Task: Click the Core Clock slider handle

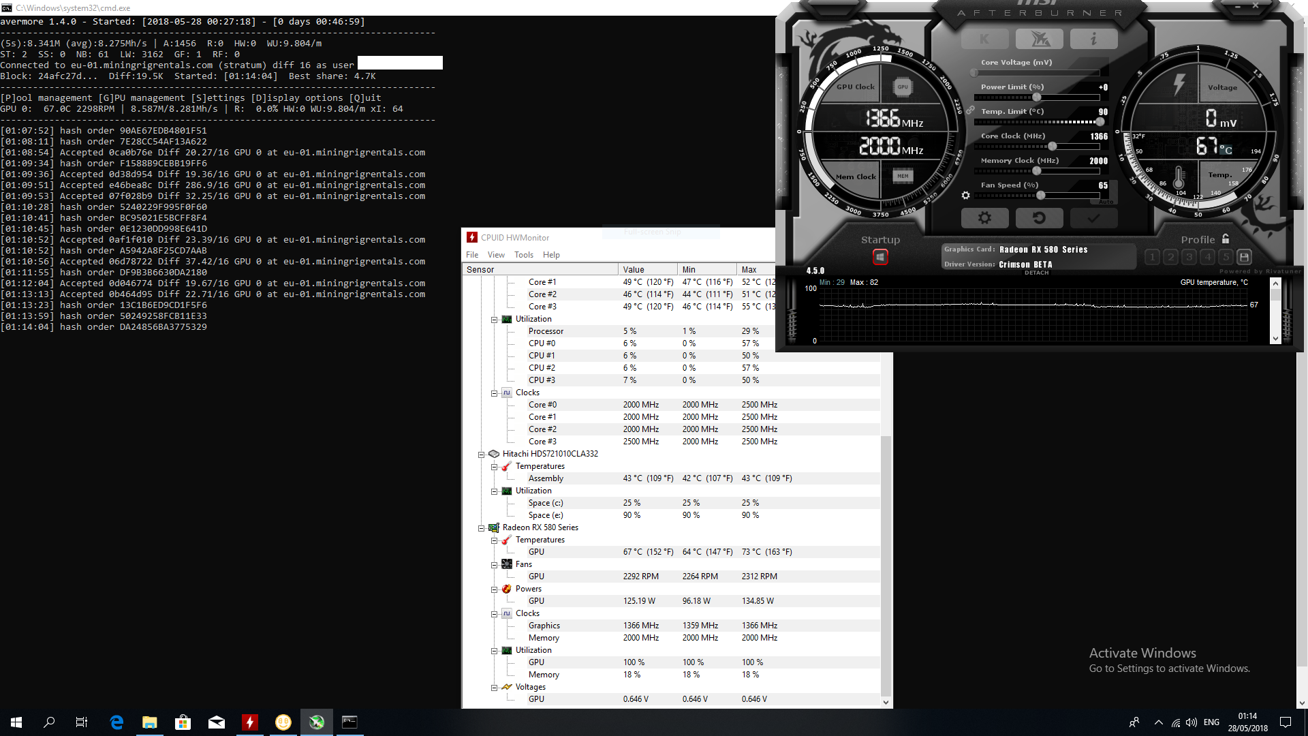Action: coord(1053,147)
